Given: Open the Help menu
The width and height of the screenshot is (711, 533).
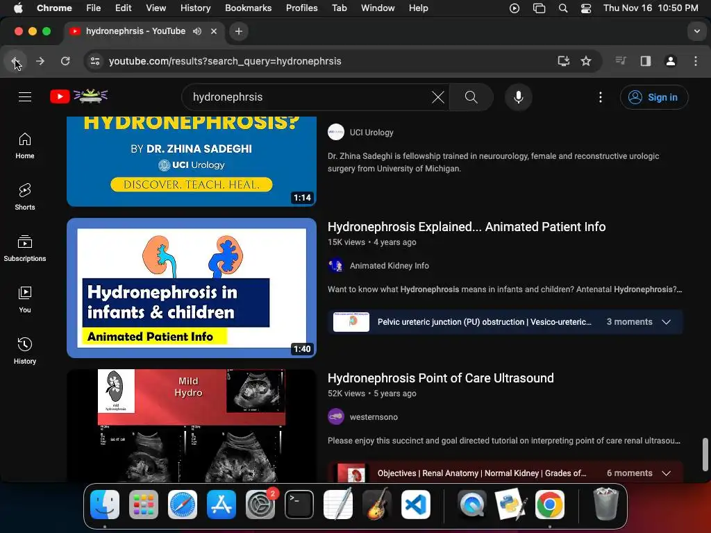Looking at the screenshot, I should [418, 8].
